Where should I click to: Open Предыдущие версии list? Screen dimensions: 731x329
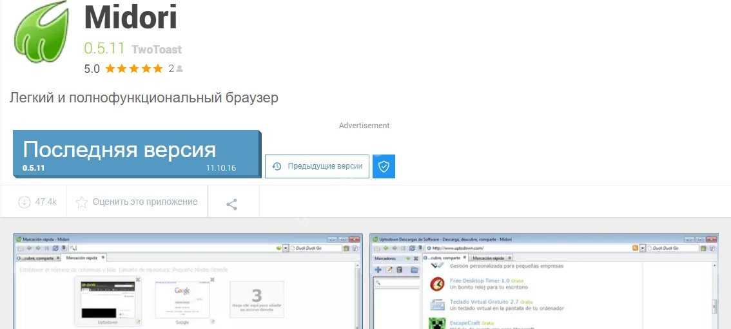pyautogui.click(x=317, y=166)
